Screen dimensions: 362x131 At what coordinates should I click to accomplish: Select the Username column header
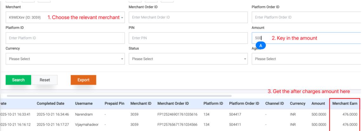[84, 103]
